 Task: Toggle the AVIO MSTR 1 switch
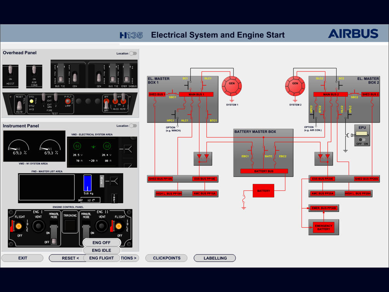pyautogui.click(x=115, y=99)
